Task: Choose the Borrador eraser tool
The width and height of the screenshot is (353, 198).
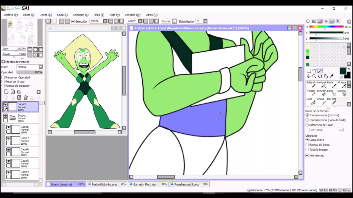Action: 321,93
